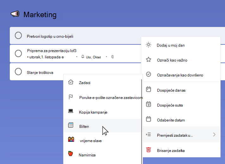Click the move-task list arrow icon
Screen dimensions: 225x164
pyautogui.click(x=149, y=134)
